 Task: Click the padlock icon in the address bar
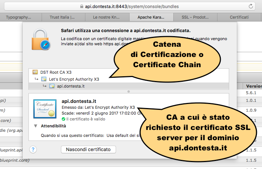tap(81, 6)
